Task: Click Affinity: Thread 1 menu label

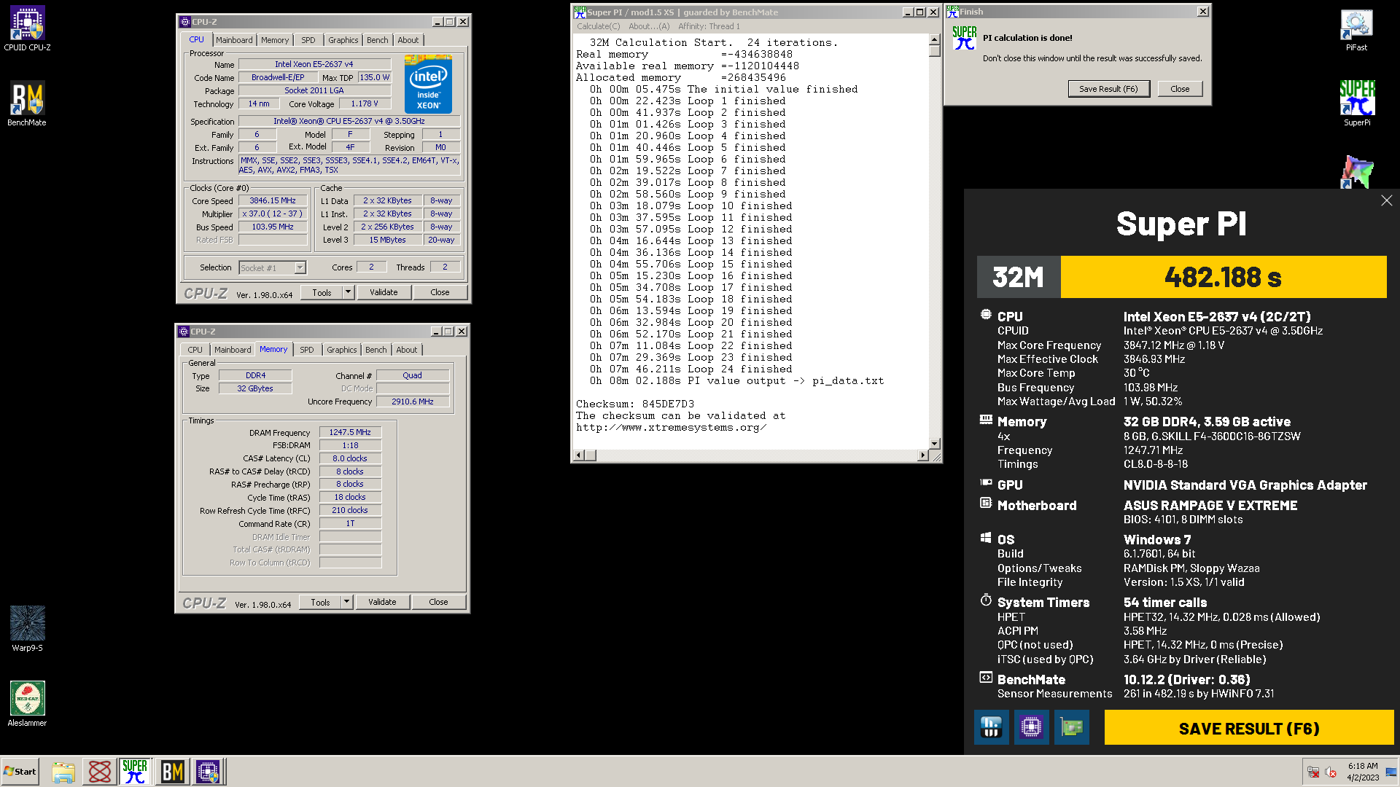Action: (709, 26)
